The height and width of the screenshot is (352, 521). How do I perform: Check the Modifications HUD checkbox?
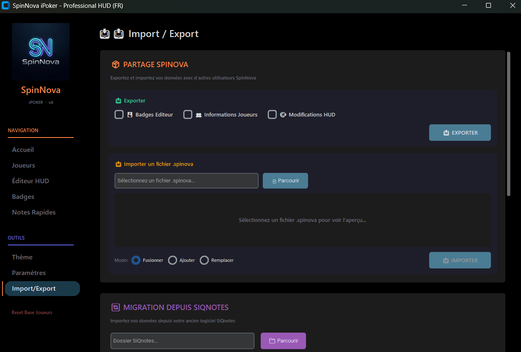(272, 114)
